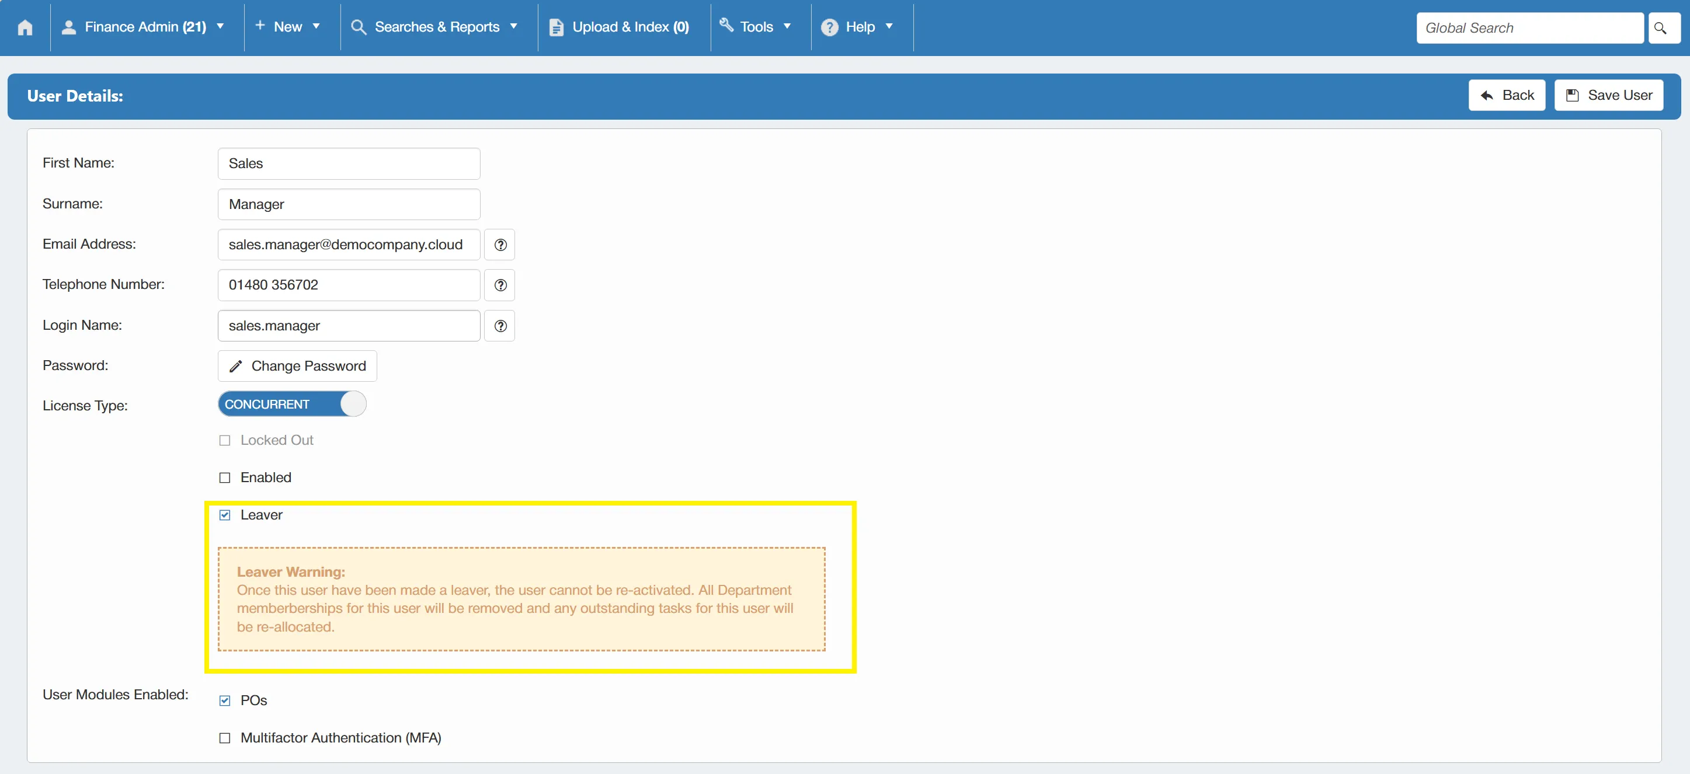Untick the Leaver checkbox

225,515
